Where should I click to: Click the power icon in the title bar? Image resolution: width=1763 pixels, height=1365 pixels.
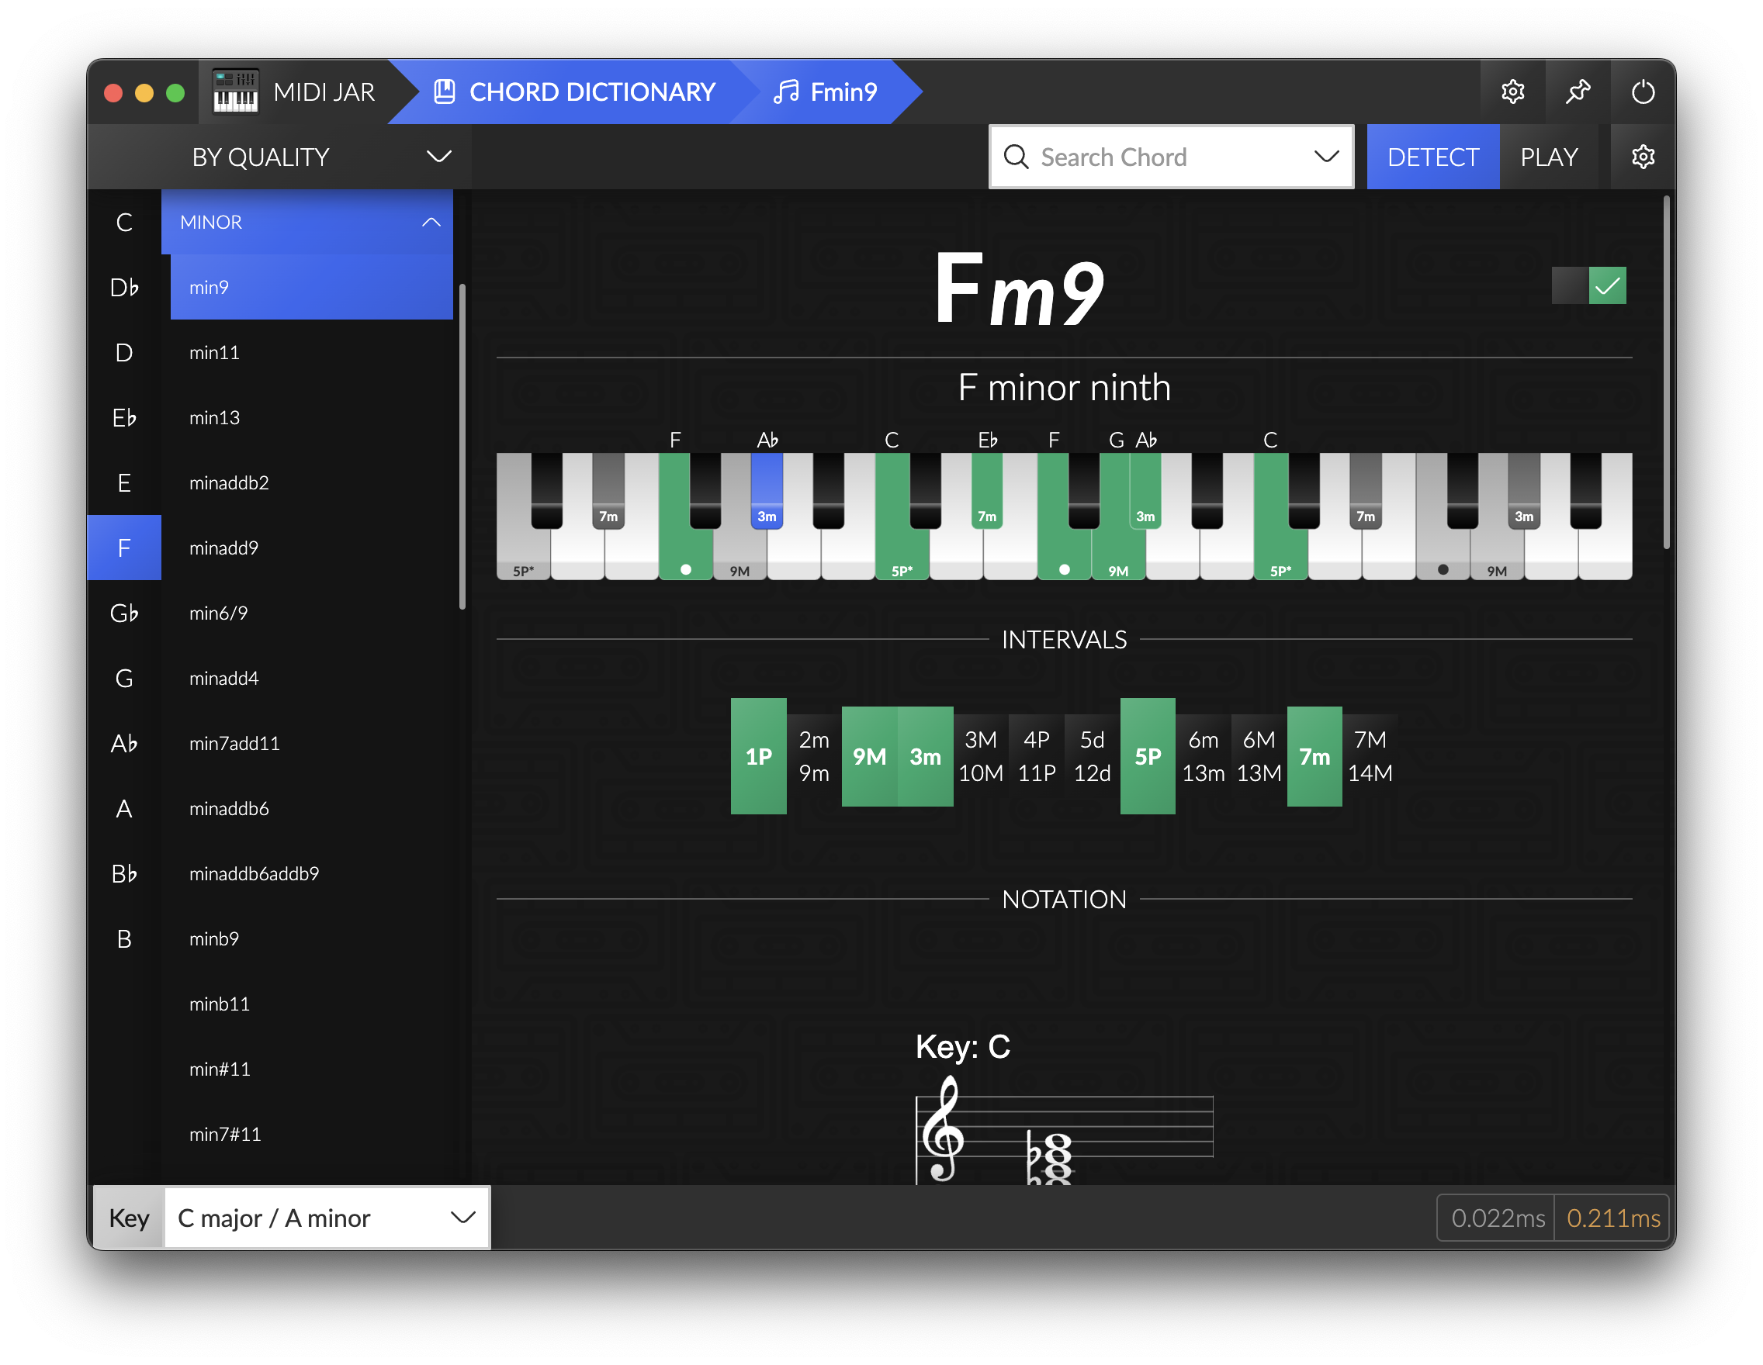(1642, 92)
